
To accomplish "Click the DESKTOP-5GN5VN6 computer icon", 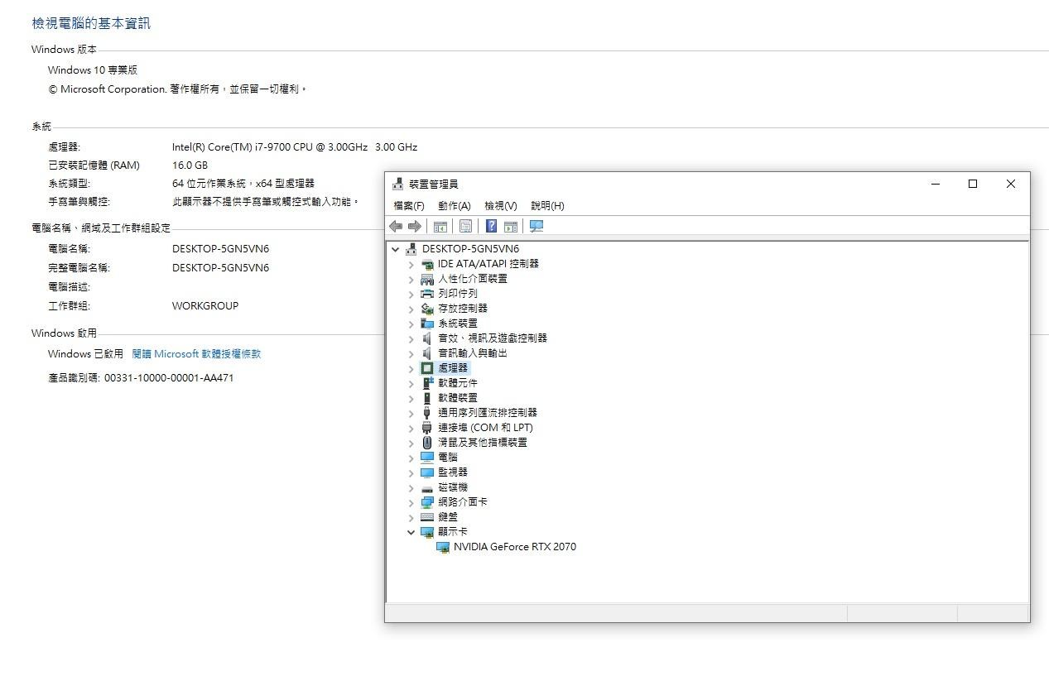I will [411, 248].
